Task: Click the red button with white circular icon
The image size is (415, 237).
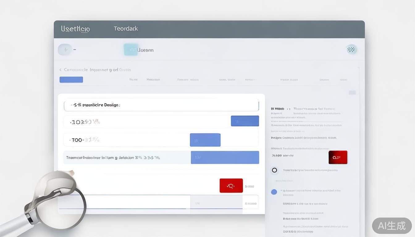Action: [x=231, y=186]
